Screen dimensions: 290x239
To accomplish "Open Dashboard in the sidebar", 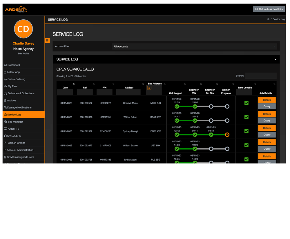I will click(x=23, y=65).
